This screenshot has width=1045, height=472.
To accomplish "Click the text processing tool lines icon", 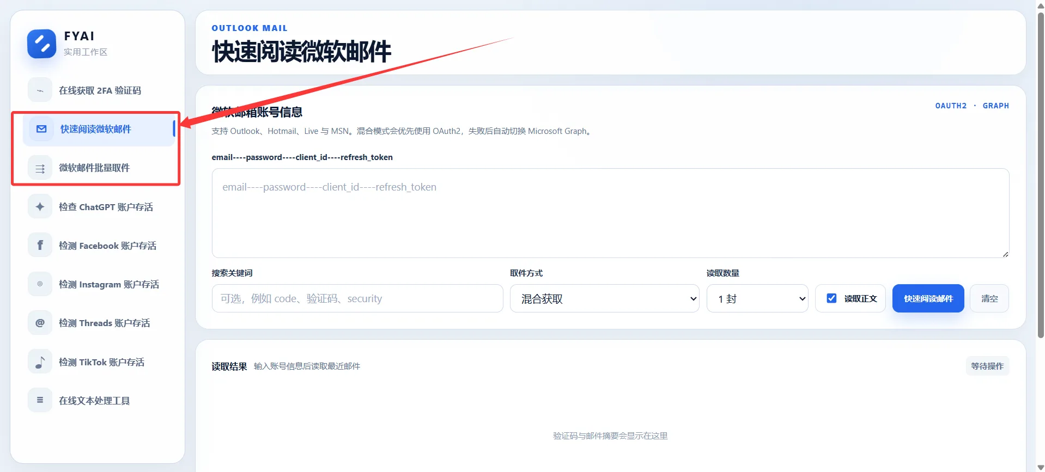I will pyautogui.click(x=40, y=401).
